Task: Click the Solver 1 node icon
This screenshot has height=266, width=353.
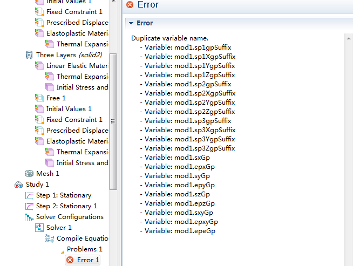Action: tap(39, 228)
